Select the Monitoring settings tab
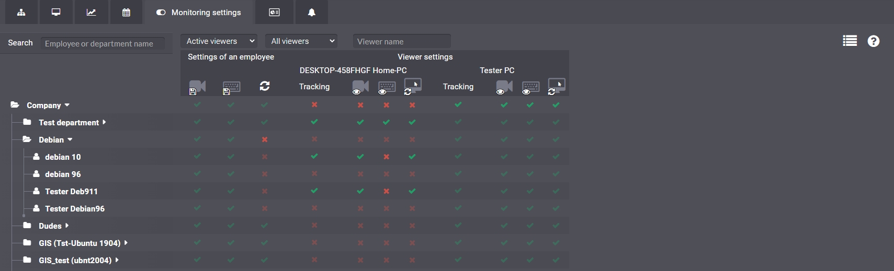 199,12
